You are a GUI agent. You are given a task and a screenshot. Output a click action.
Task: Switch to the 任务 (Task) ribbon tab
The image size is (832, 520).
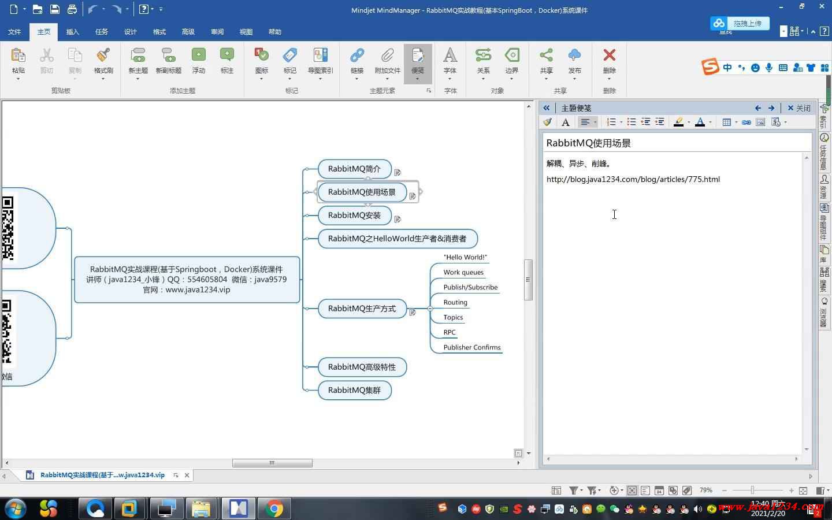click(x=102, y=32)
